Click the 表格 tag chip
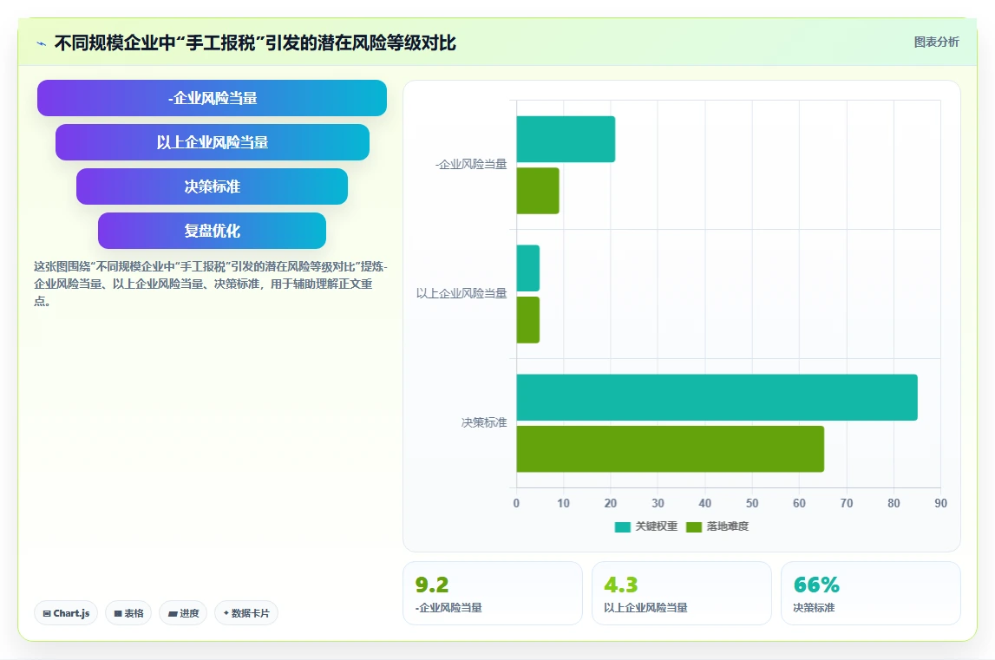The image size is (995, 660). pos(128,613)
